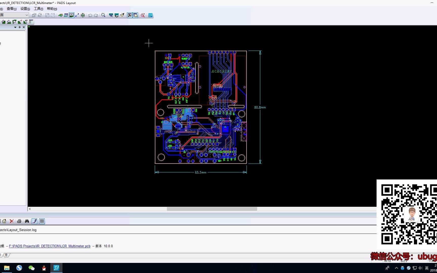Close the left side panel
The image size is (437, 273).
(x=24, y=27)
